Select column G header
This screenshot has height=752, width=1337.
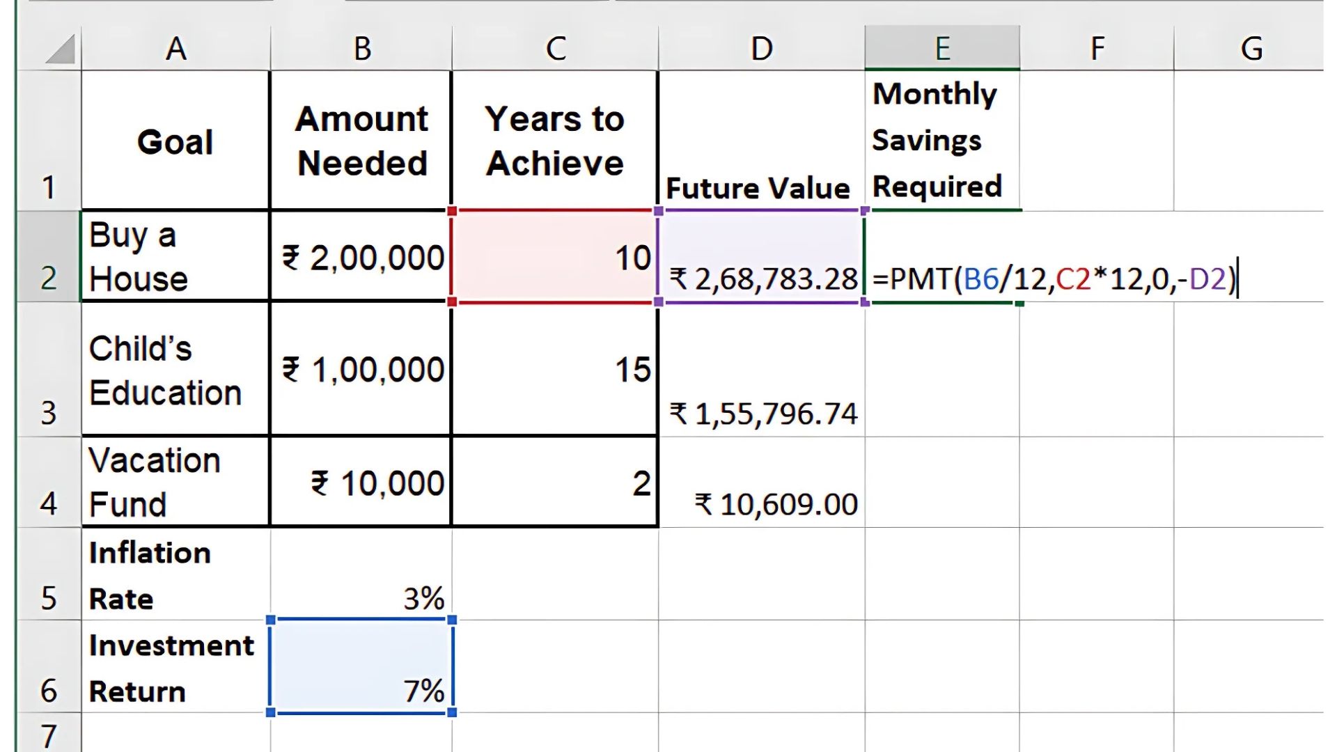[1251, 49]
